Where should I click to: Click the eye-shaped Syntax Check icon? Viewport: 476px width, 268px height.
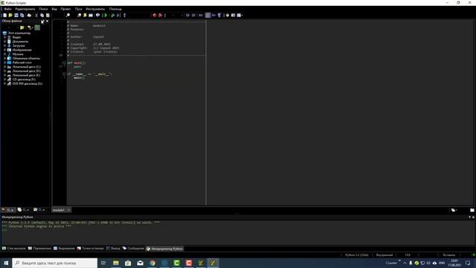(97, 15)
